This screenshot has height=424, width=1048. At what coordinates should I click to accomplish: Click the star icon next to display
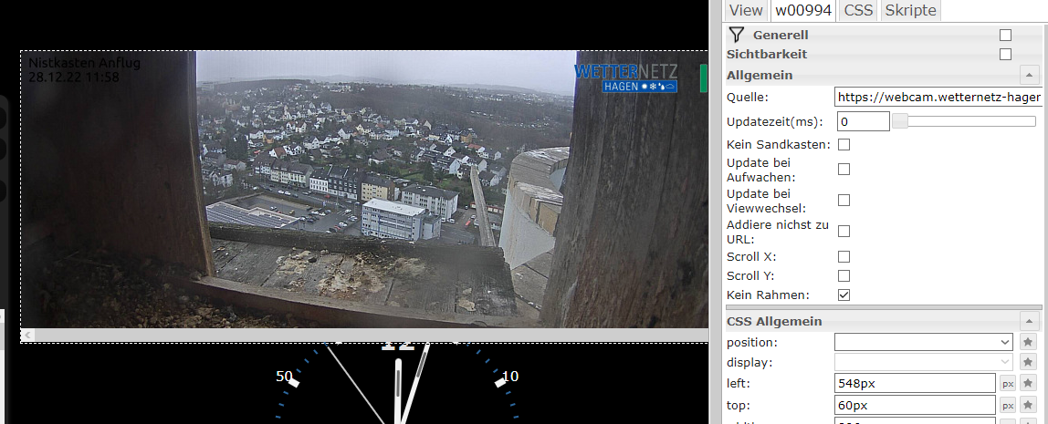(x=1028, y=363)
